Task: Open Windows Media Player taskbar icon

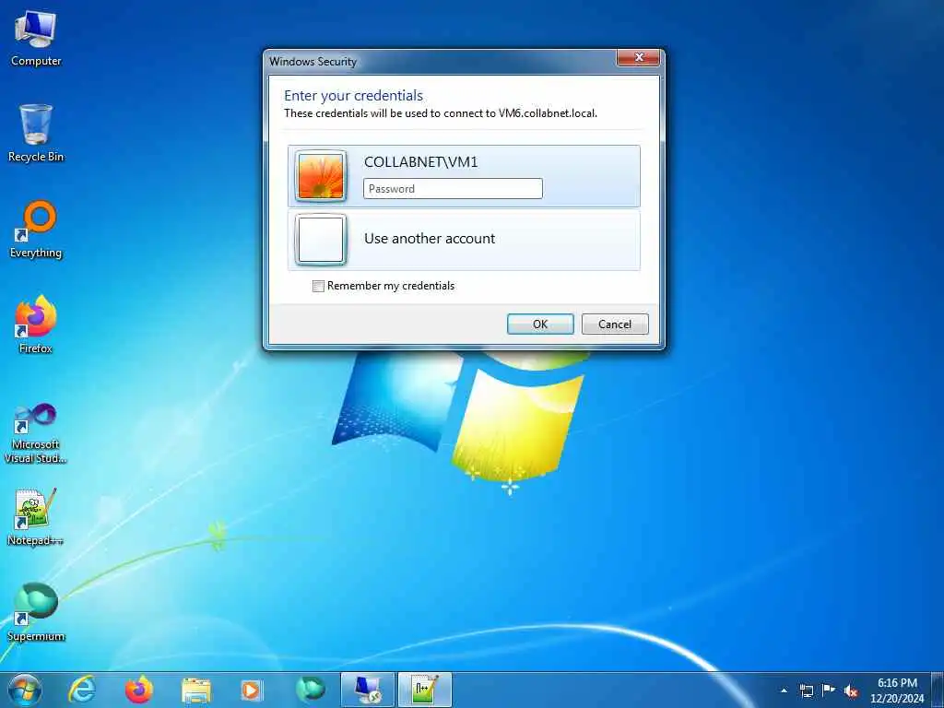Action: tap(251, 690)
